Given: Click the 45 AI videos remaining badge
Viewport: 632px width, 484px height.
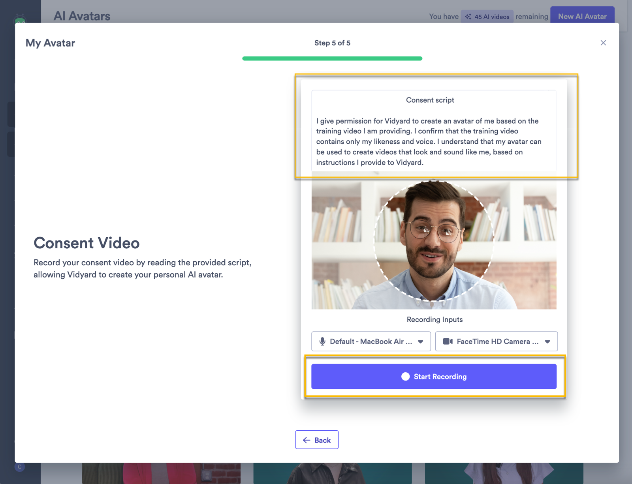Looking at the screenshot, I should (487, 17).
